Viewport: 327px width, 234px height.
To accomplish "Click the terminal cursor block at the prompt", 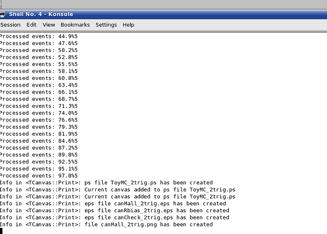I will [x=1, y=231].
